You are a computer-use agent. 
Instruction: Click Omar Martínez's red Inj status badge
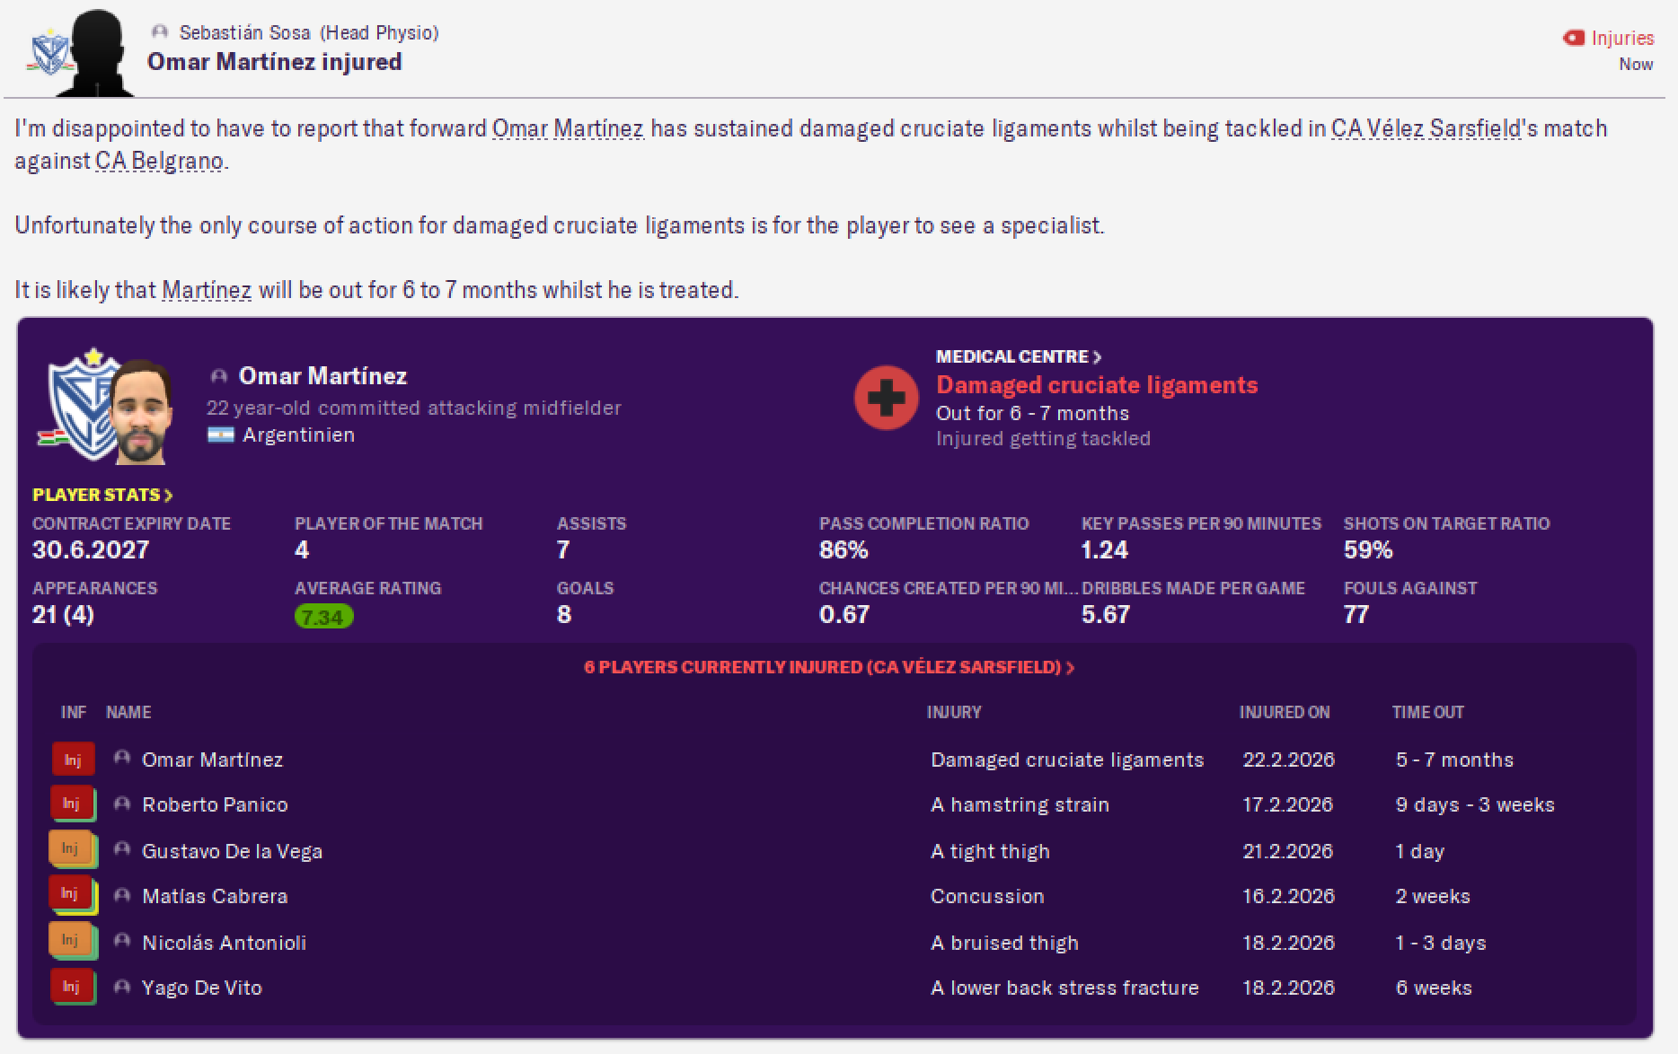(x=72, y=760)
